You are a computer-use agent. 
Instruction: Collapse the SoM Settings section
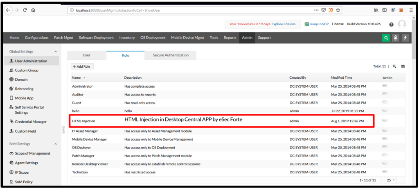(56, 144)
